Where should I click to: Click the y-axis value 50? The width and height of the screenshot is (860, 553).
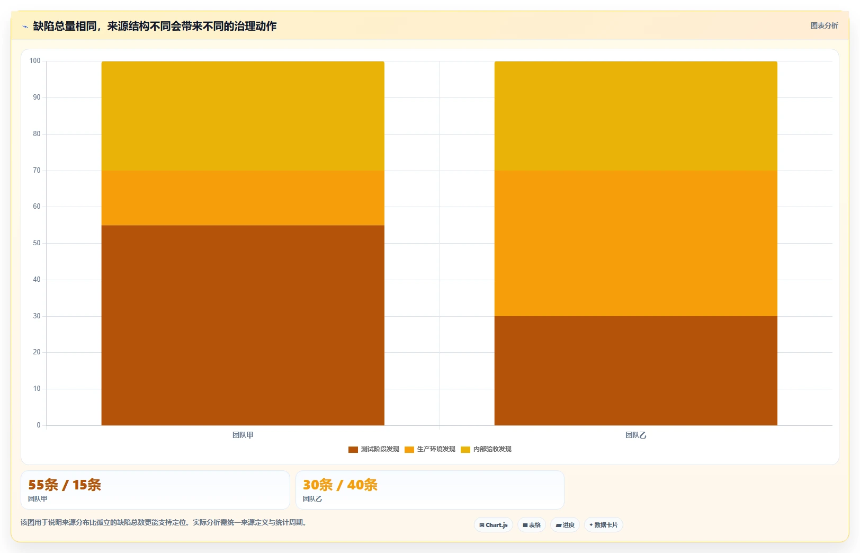click(x=37, y=243)
